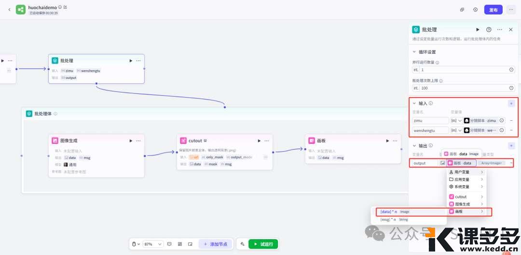Run the 图像生成 node with its play icon

pos(131,141)
